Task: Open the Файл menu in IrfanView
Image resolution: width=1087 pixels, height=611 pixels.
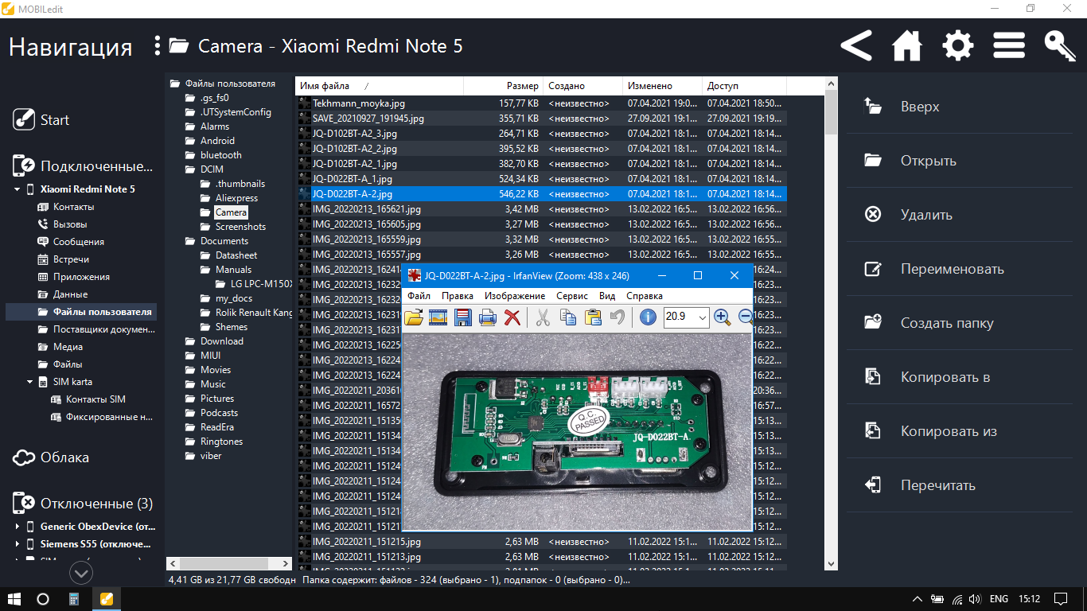Action: tap(419, 296)
